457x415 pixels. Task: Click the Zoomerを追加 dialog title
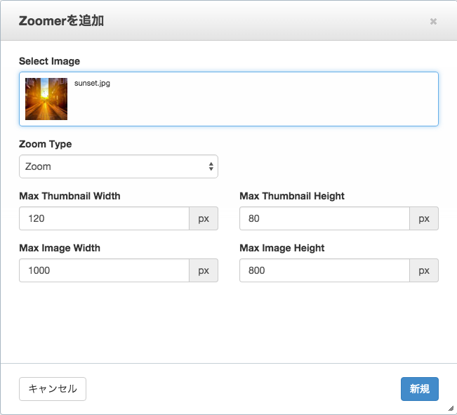61,21
